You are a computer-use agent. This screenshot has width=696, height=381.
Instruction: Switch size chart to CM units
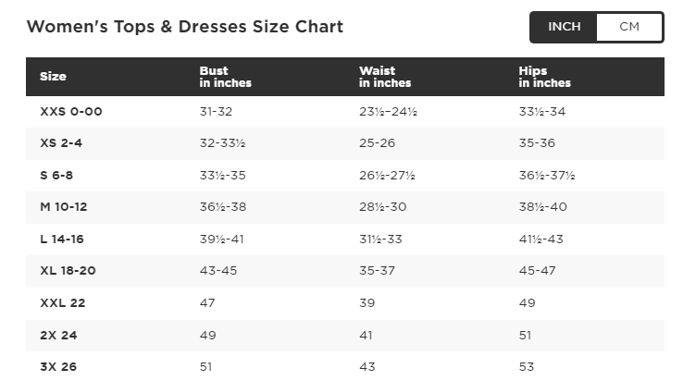[x=629, y=27]
